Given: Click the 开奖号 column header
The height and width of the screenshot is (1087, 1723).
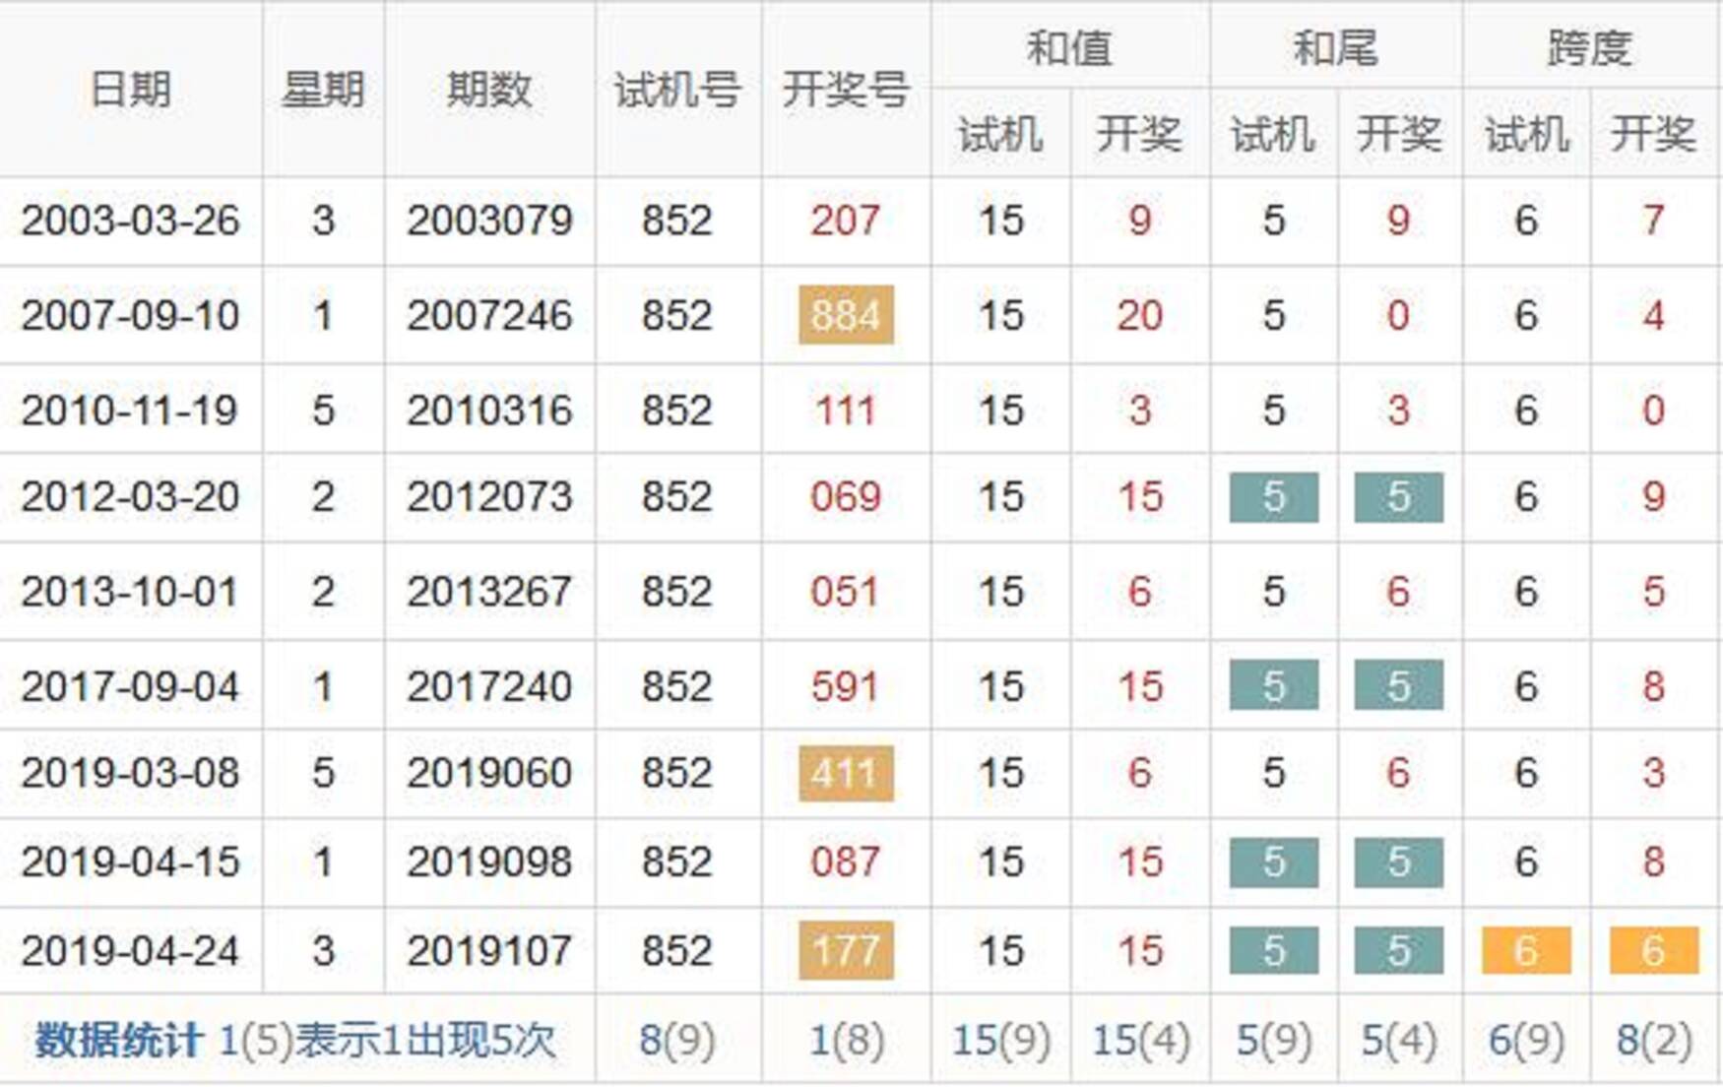Looking at the screenshot, I should [x=845, y=90].
